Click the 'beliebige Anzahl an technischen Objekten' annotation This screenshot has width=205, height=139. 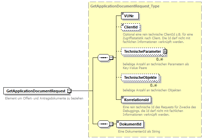point(152,90)
